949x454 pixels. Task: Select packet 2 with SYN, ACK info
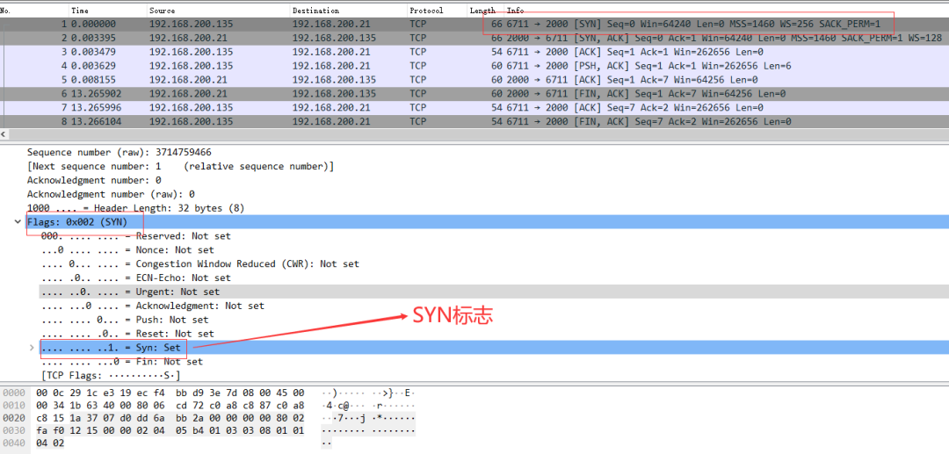264,38
